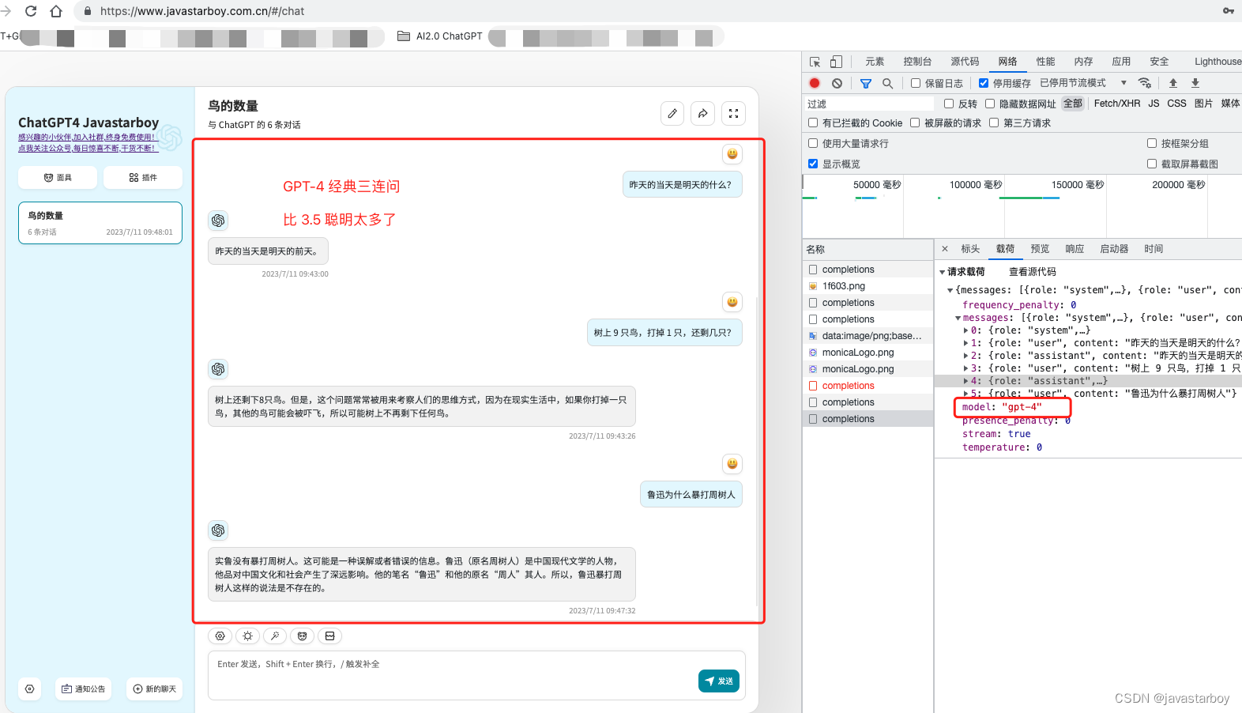
Task: Open the 预览 tab in request details
Action: click(1040, 249)
